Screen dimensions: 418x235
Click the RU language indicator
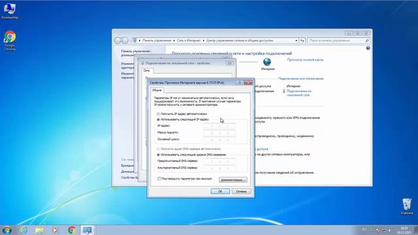pyautogui.click(x=364, y=230)
